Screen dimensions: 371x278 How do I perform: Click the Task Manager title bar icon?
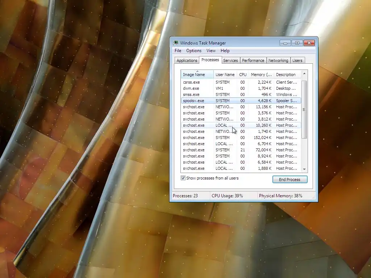coord(176,43)
